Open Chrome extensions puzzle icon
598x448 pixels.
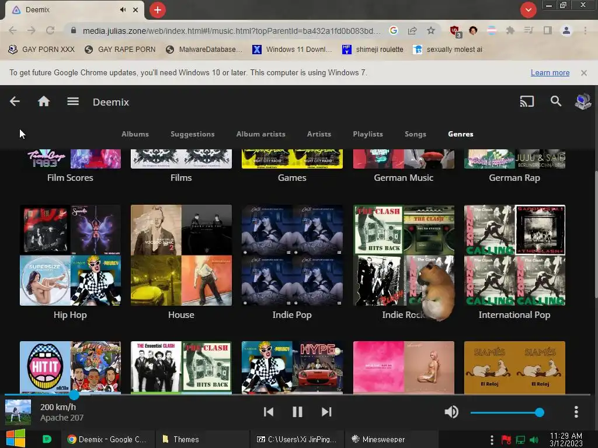(x=510, y=30)
